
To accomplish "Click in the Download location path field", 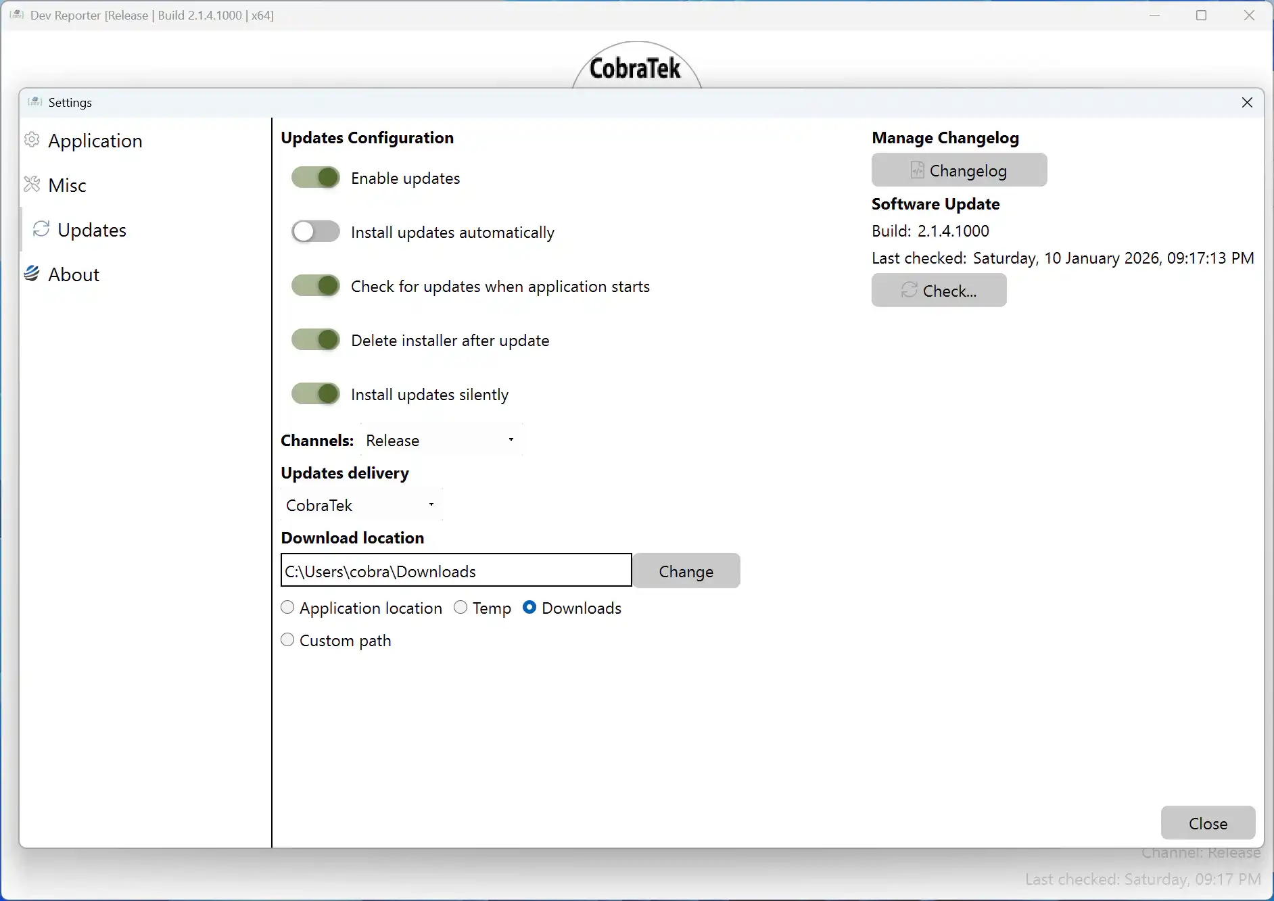I will click(456, 571).
